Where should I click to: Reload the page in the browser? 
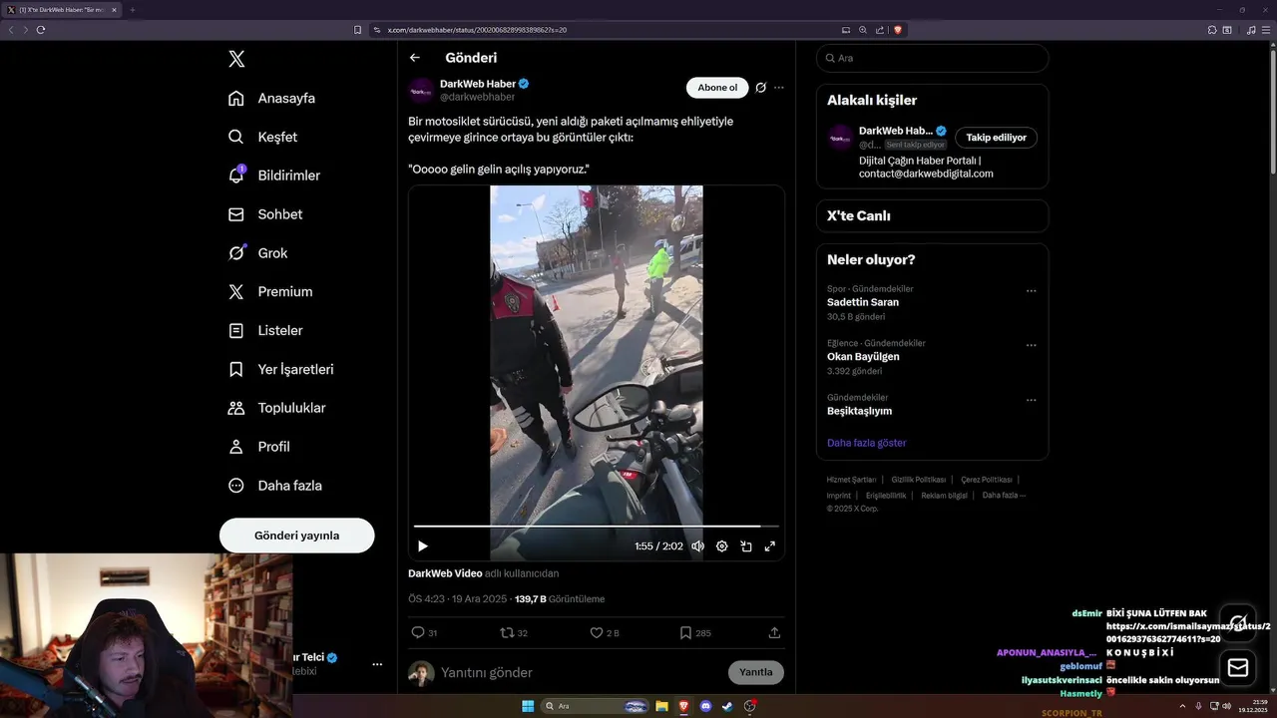[41, 30]
